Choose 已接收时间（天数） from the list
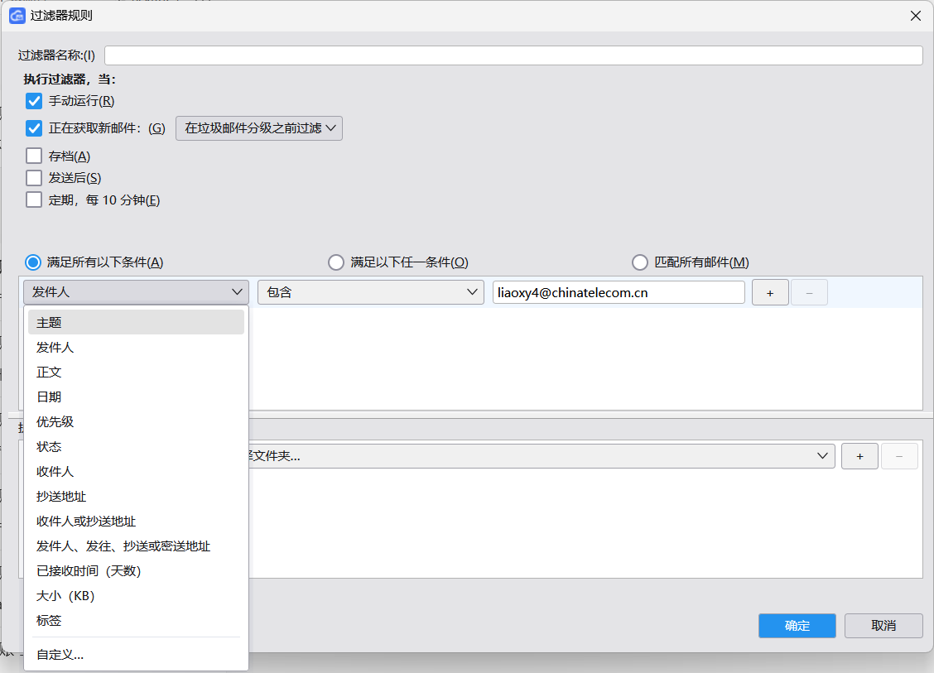 pyautogui.click(x=137, y=571)
